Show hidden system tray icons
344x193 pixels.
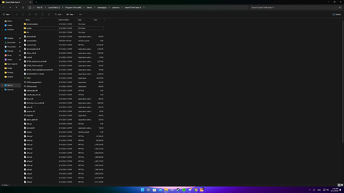tap(310, 190)
